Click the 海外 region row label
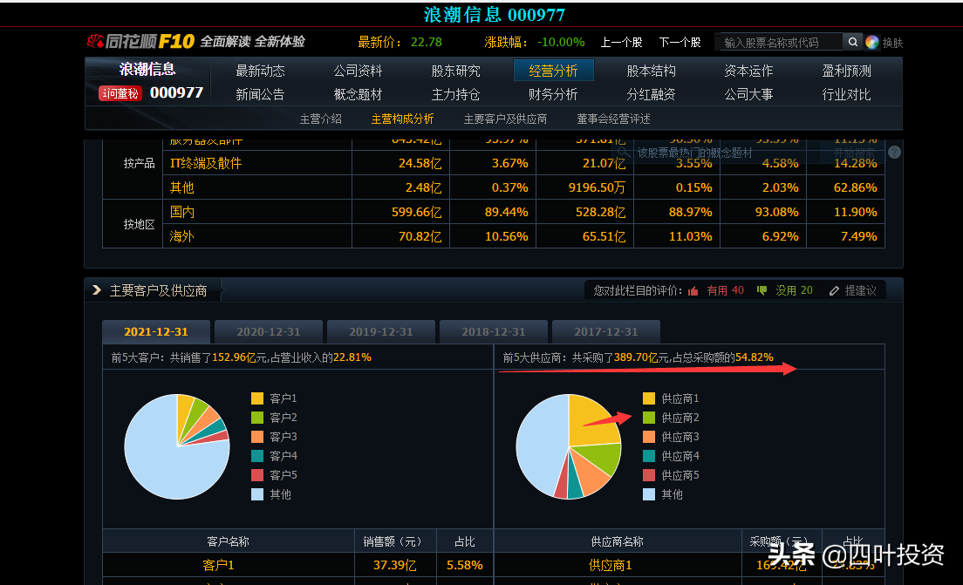 point(181,237)
